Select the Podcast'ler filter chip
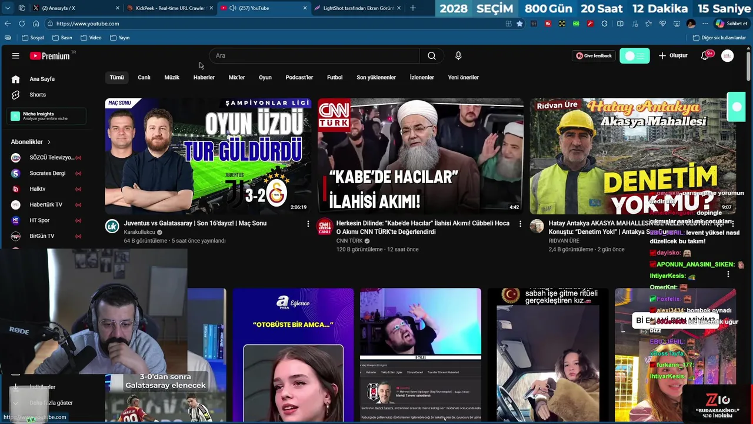The height and width of the screenshot is (424, 753). pyautogui.click(x=299, y=78)
